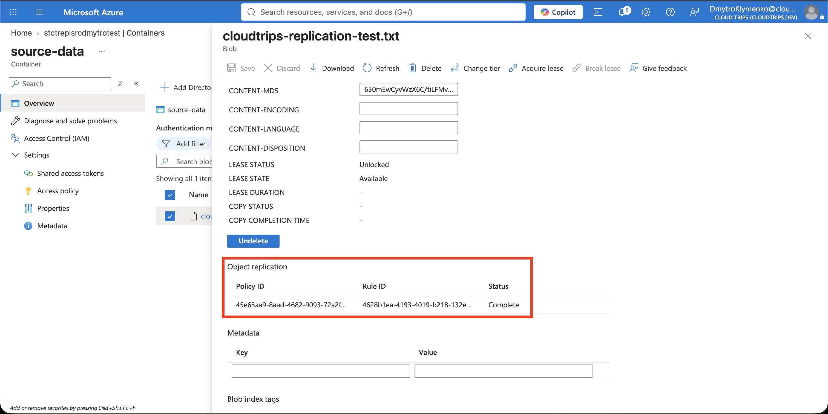
Task: Click the CONTENT-LANGUAGE input
Action: [409, 128]
